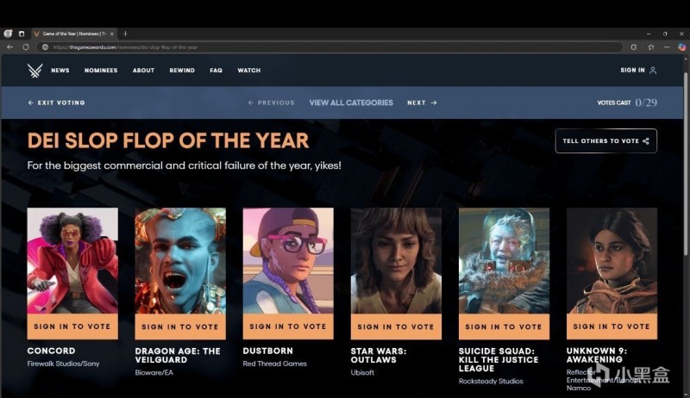Click the address bar URL field

pyautogui.click(x=330, y=47)
